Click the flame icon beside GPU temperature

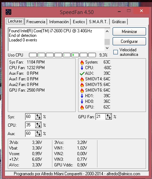click(x=82, y=107)
